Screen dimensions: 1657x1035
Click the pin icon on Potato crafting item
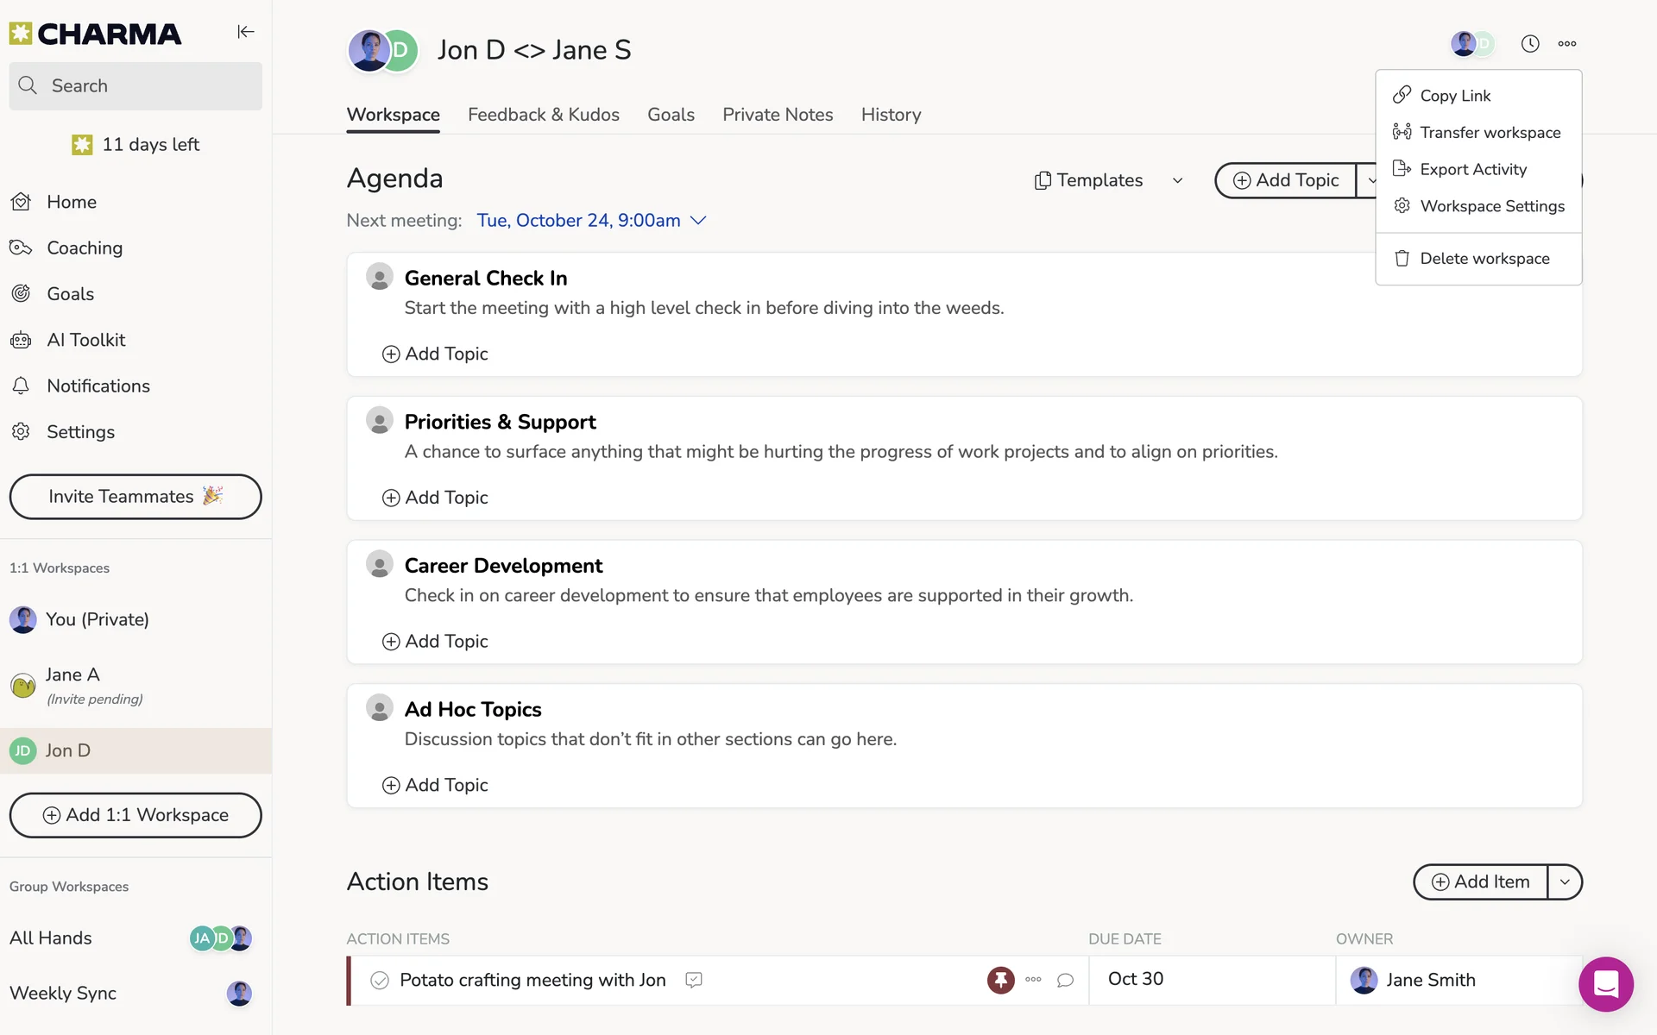click(x=1000, y=980)
